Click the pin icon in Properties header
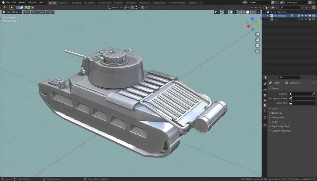317x181 pixels. coord(314,83)
